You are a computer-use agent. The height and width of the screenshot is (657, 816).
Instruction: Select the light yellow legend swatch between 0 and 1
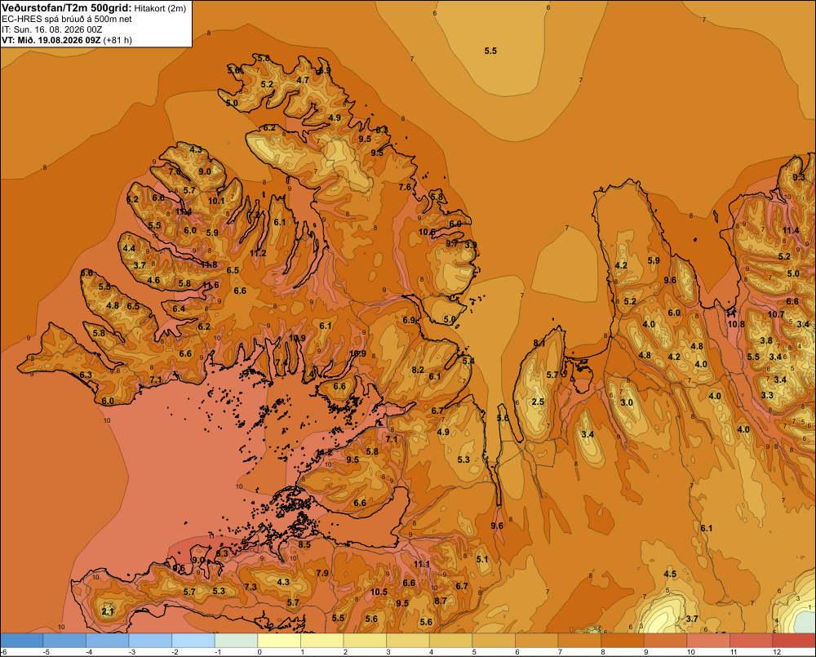(279, 640)
